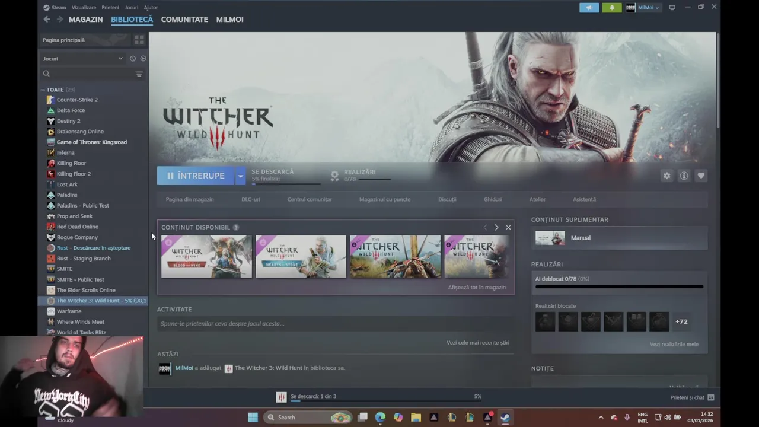The height and width of the screenshot is (427, 759).
Task: Open Pagina din magazin link
Action: pos(190,199)
